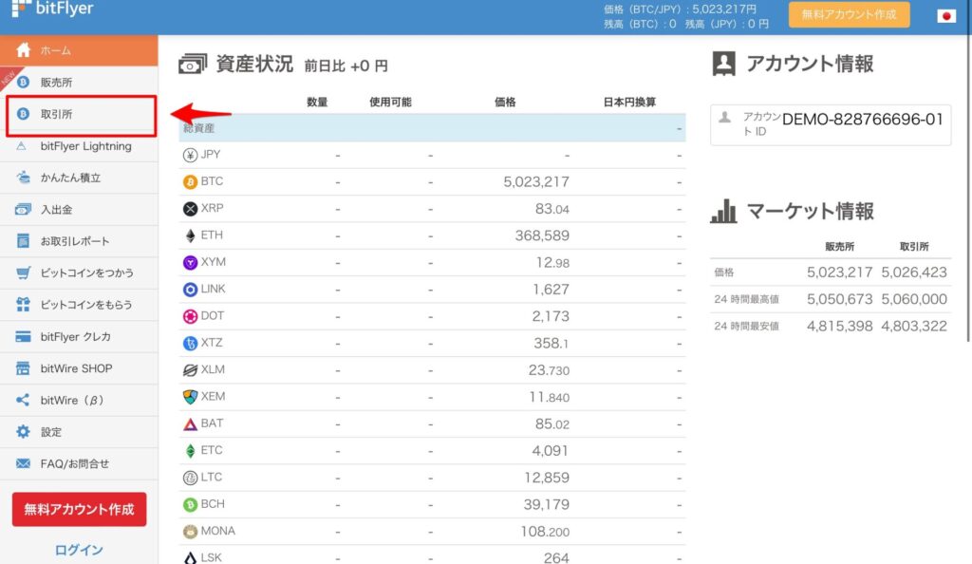Click red 無料アカウント作成 sidebar button
The height and width of the screenshot is (564, 972).
point(80,510)
